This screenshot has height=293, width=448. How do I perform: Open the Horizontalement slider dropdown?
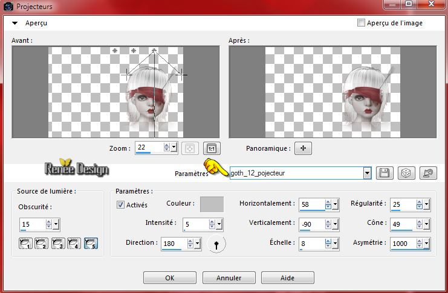pyautogui.click(x=336, y=204)
